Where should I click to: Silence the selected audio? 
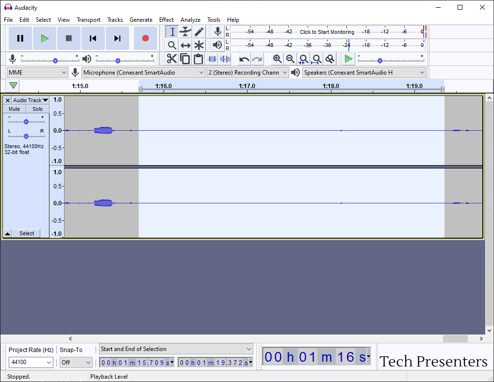[225, 59]
